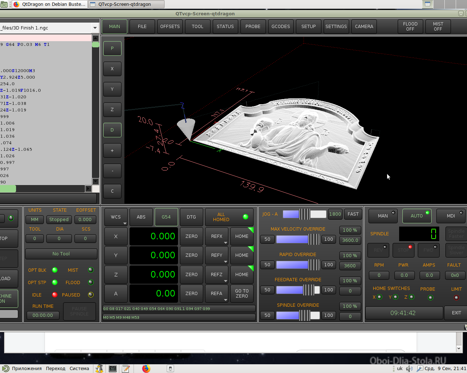Expand REFZ dropdown button
This screenshot has width=467, height=373.
225,281
